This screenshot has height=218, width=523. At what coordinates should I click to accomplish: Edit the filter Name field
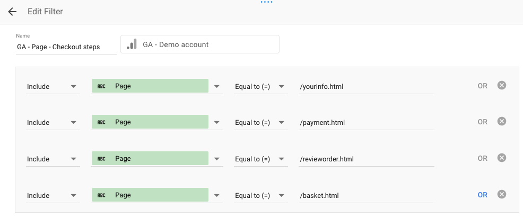[66, 47]
